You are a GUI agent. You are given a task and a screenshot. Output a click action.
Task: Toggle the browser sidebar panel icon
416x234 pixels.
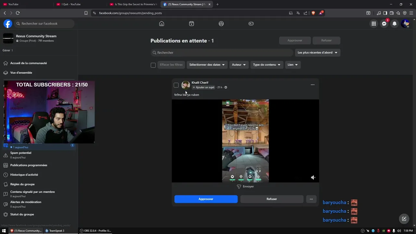pyautogui.click(x=385, y=13)
